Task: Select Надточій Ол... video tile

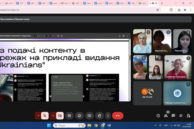Action: [x=162, y=41]
